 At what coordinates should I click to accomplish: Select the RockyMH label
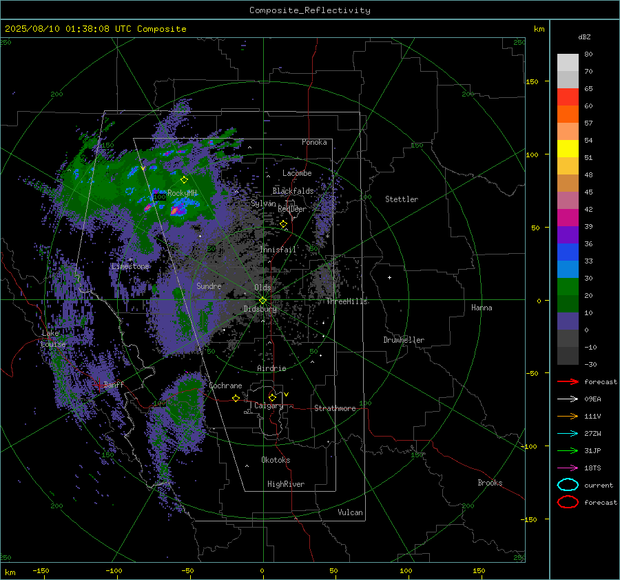pyautogui.click(x=182, y=193)
